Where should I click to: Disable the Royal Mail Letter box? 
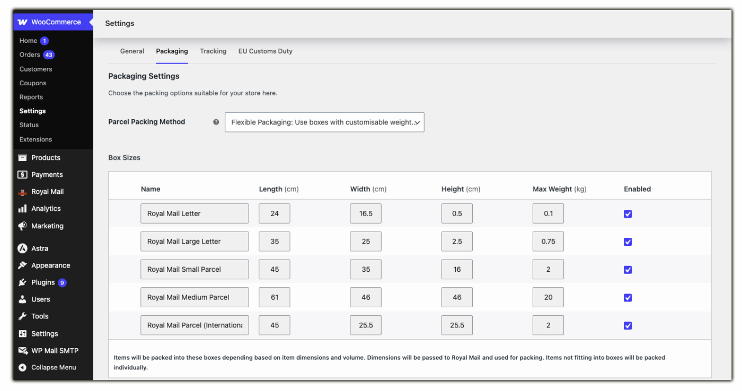(628, 214)
